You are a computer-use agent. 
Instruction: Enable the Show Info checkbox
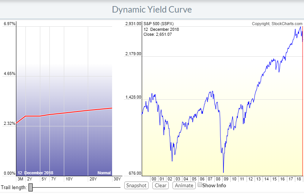(200, 185)
